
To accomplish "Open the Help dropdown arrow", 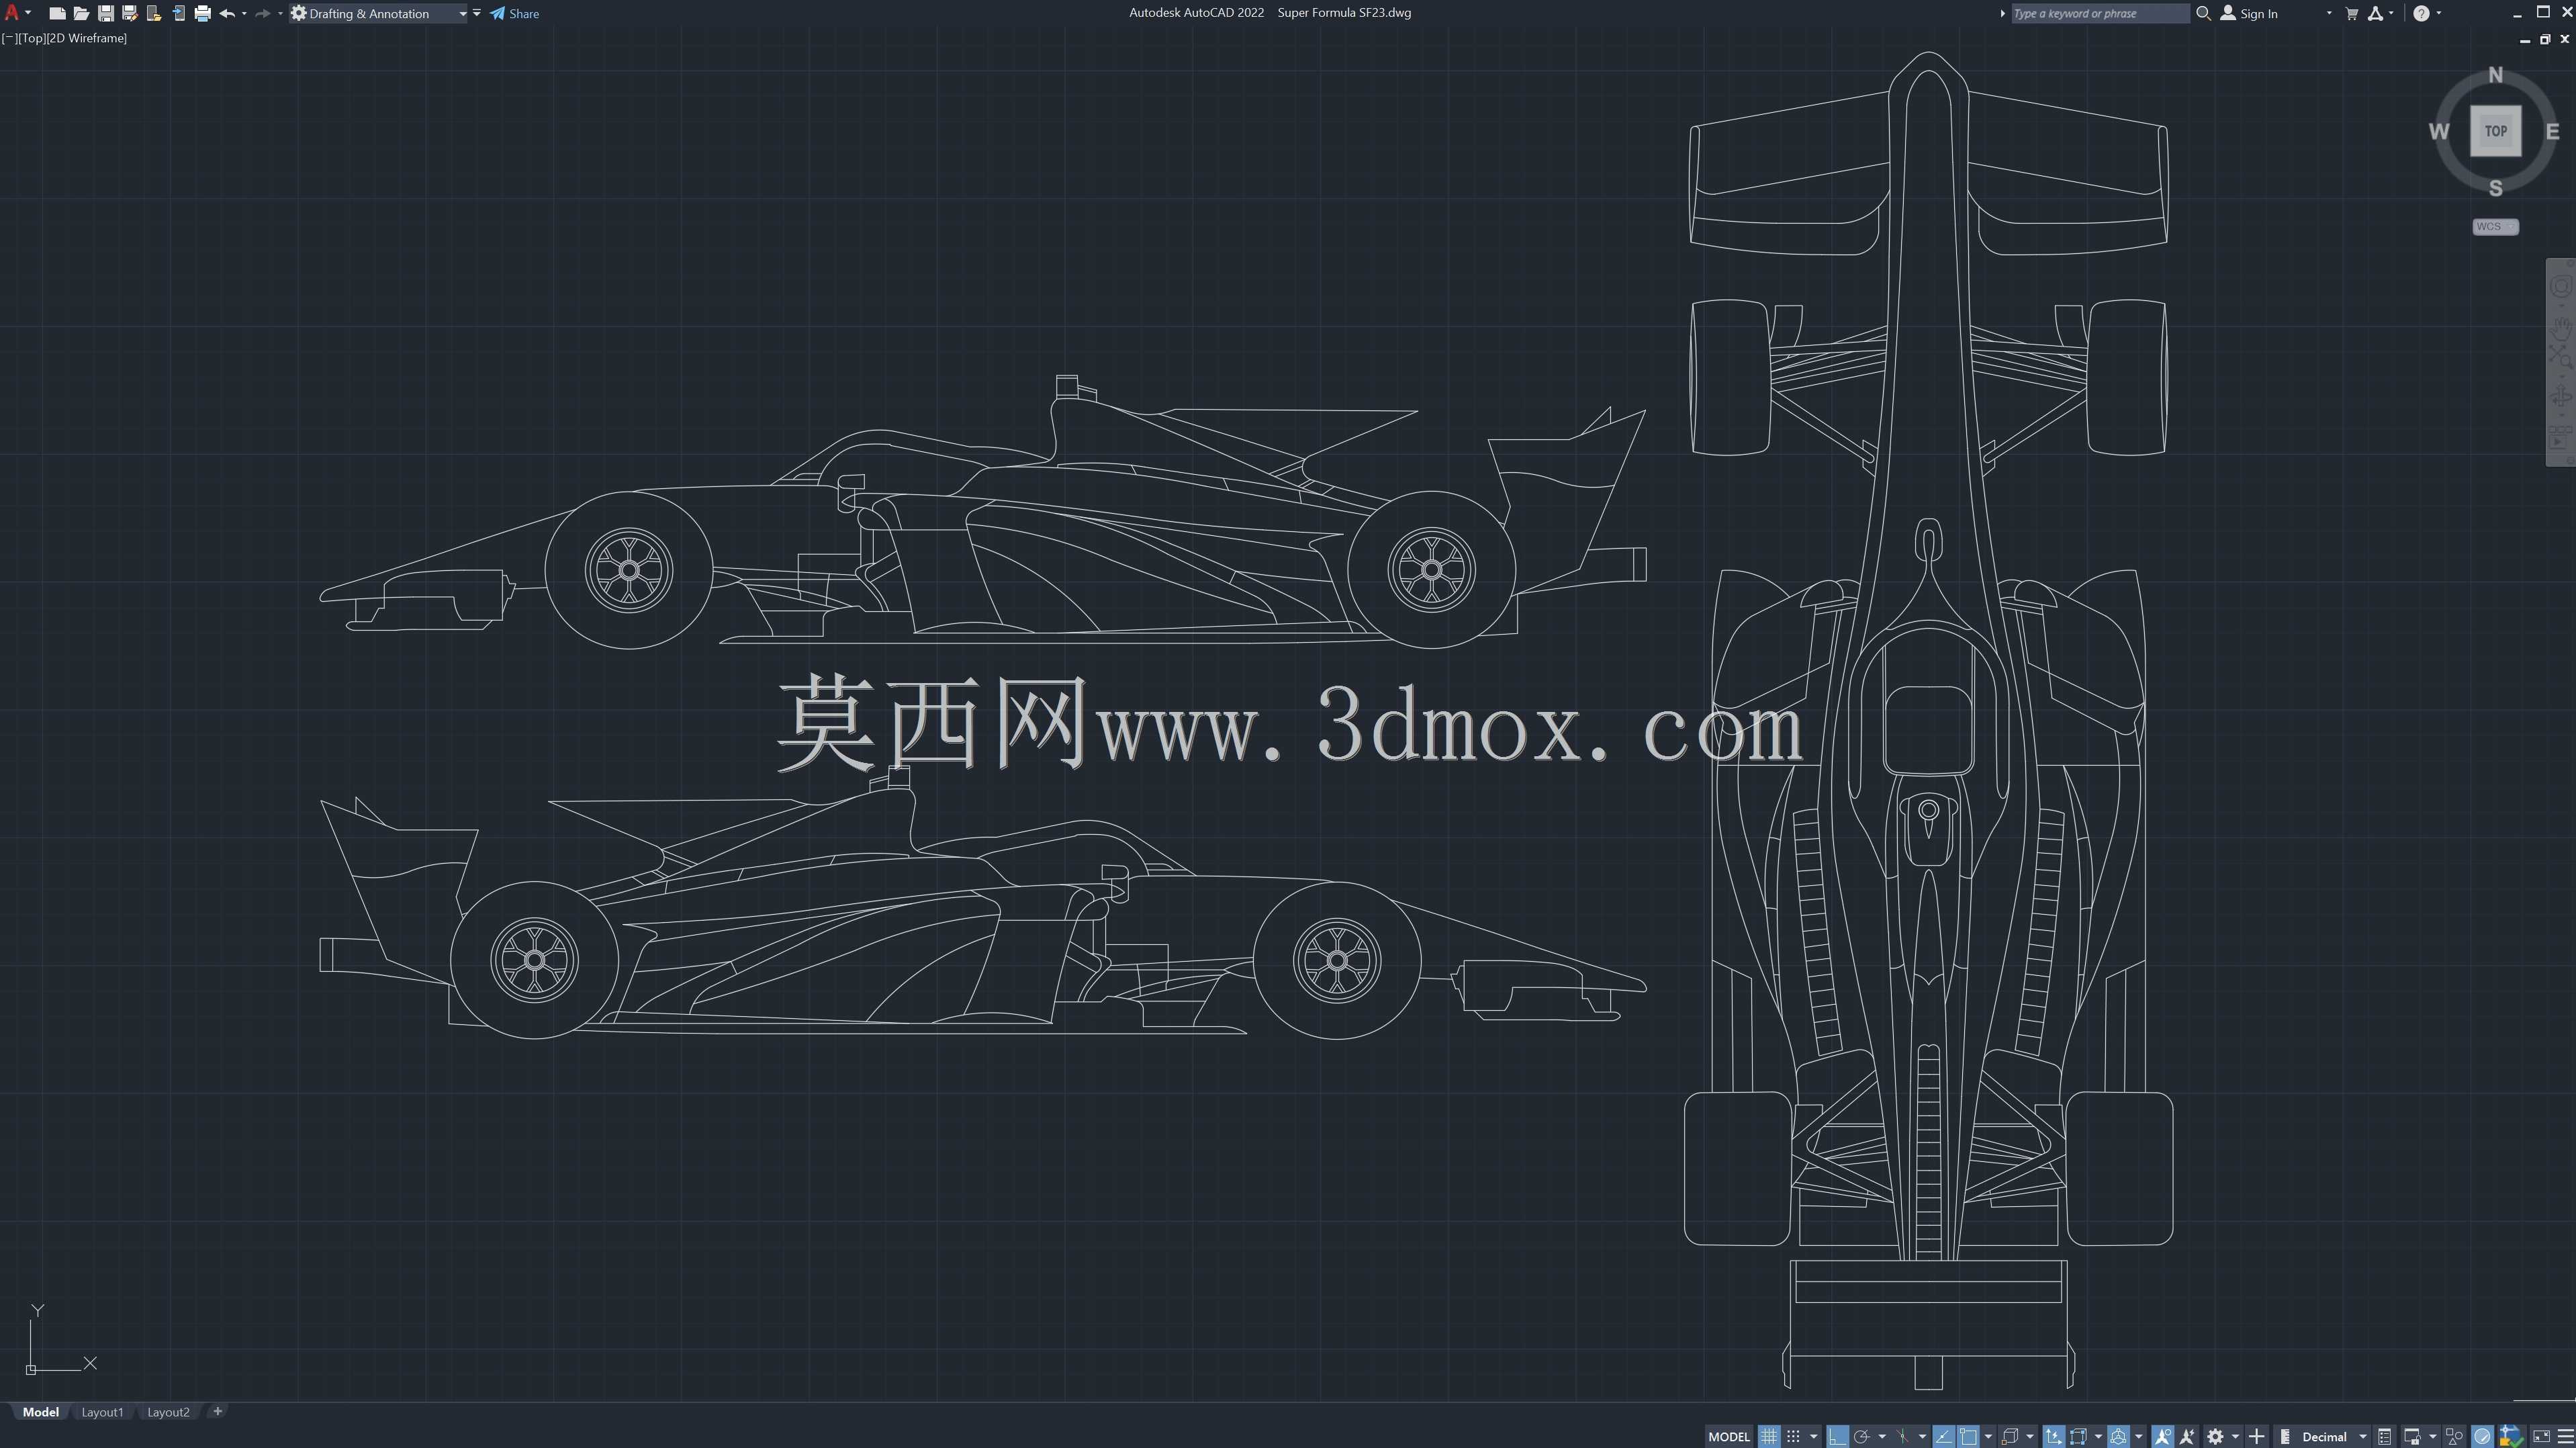I will point(2439,13).
